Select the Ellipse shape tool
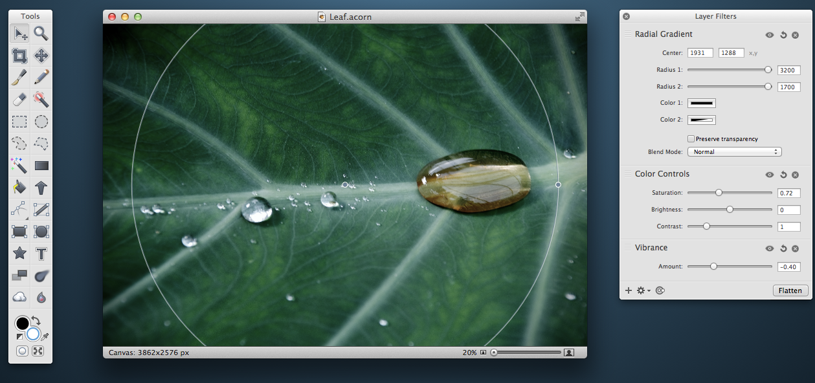Viewport: 815px width, 383px height. pos(41,232)
